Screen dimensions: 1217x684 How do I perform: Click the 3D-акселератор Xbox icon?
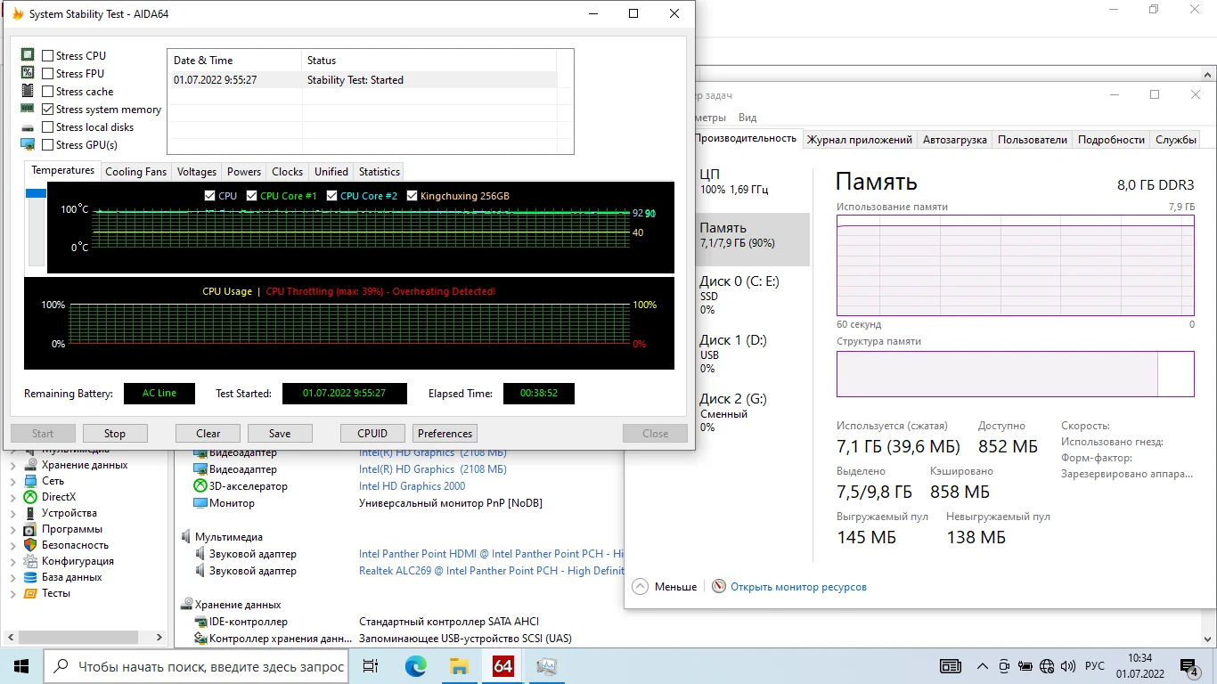pos(200,486)
